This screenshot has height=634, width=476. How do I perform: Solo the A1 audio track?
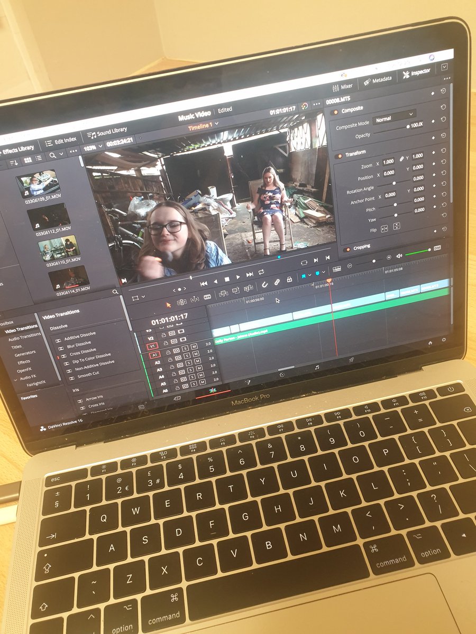[186, 349]
